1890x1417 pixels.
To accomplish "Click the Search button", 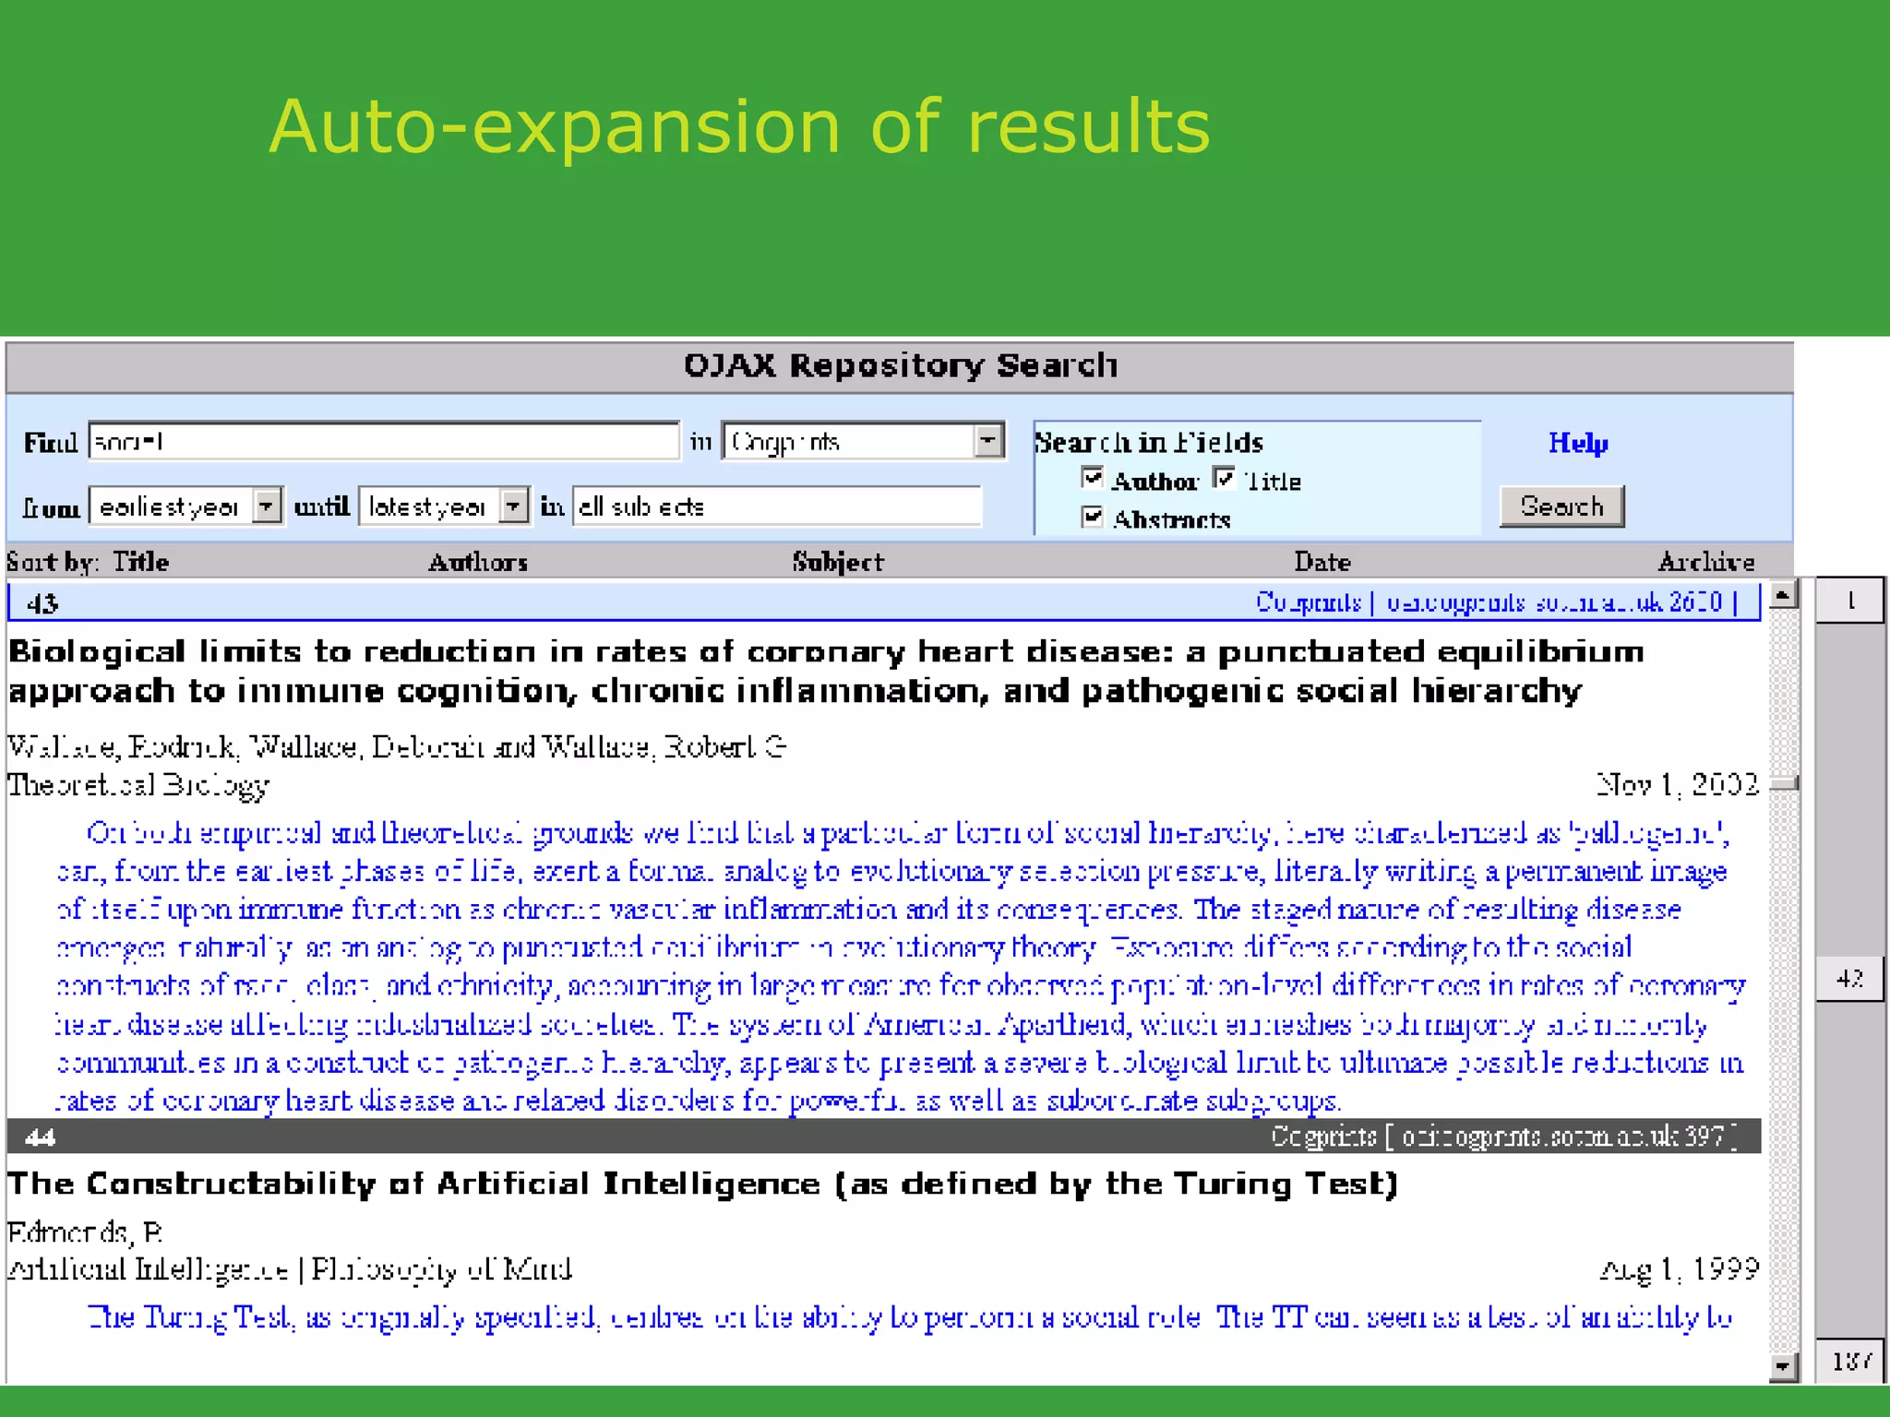I will (x=1561, y=506).
